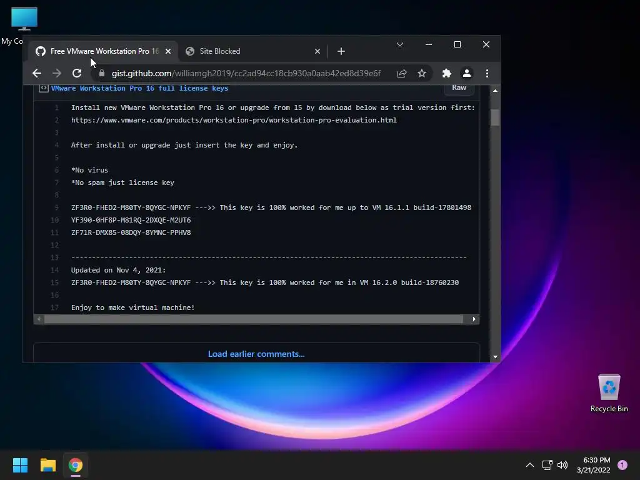Viewport: 640px width, 480px height.
Task: Click the vmware.com evaluation URL text
Action: (234, 120)
